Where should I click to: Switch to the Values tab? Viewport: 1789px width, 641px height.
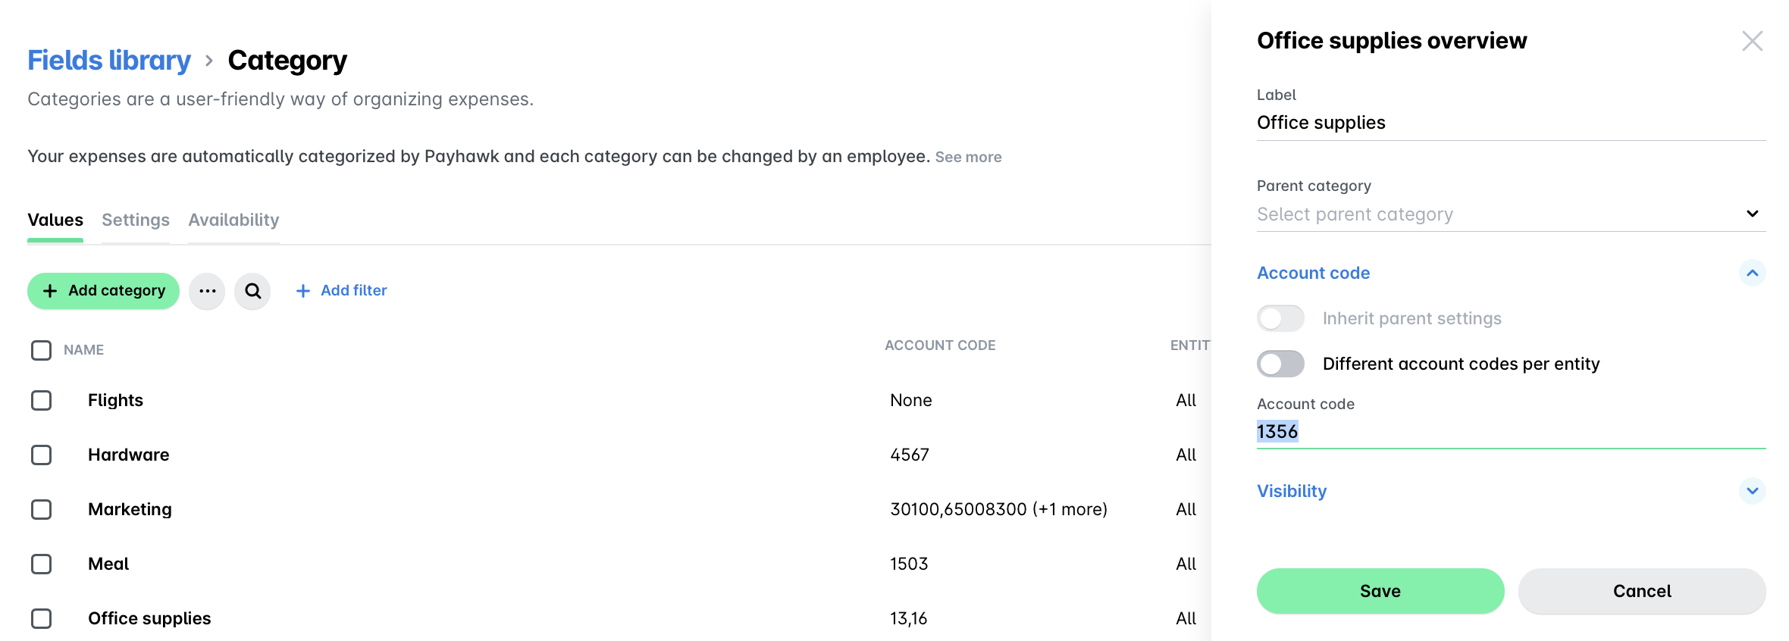[x=55, y=220]
